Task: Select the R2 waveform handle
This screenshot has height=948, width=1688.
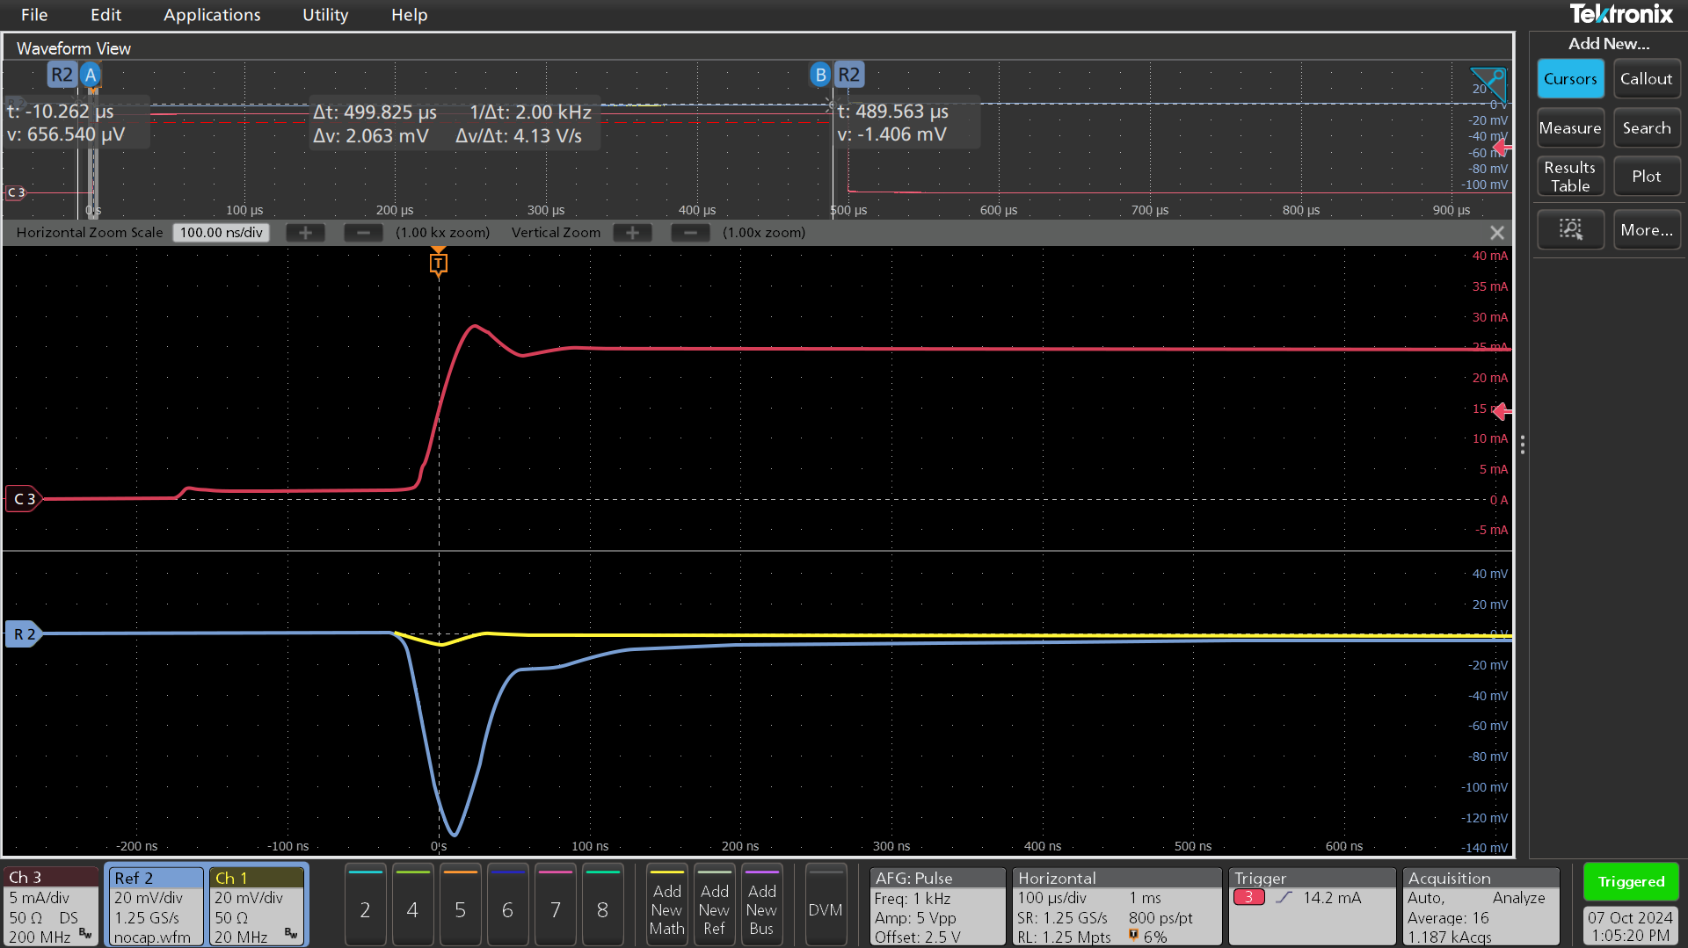Action: pyautogui.click(x=24, y=634)
